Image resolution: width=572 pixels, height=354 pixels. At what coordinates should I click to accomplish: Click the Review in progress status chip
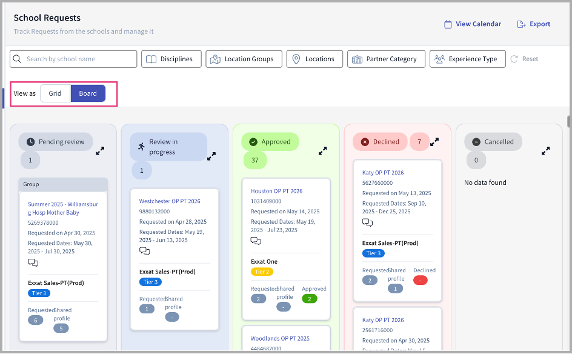tap(168, 147)
